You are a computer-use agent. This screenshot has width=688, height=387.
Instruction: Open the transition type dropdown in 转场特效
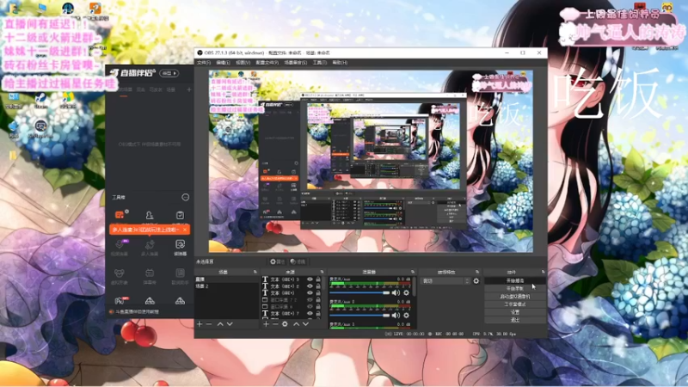pos(445,281)
